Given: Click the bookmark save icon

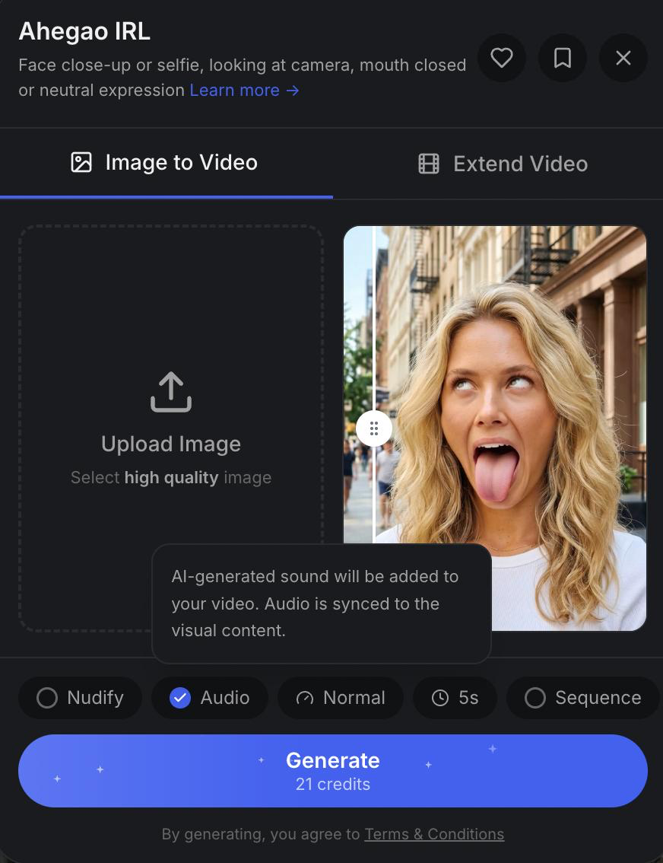Looking at the screenshot, I should [x=562, y=58].
